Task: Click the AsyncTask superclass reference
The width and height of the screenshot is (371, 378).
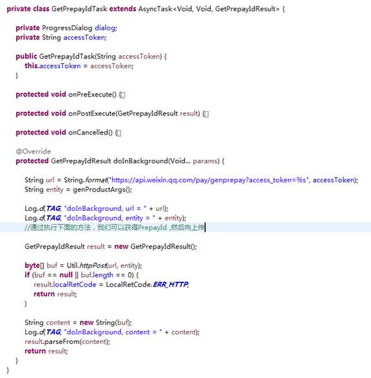Action: [155, 9]
